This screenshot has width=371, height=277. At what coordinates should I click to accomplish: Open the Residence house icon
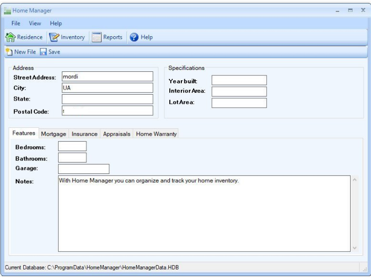pos(10,37)
